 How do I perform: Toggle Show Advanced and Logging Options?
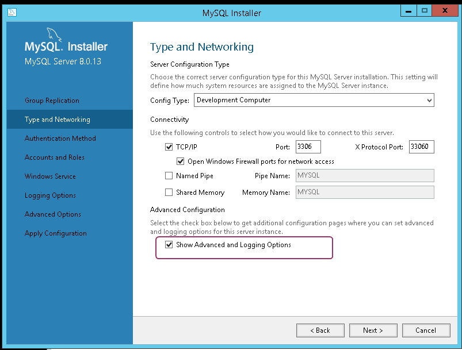[169, 245]
